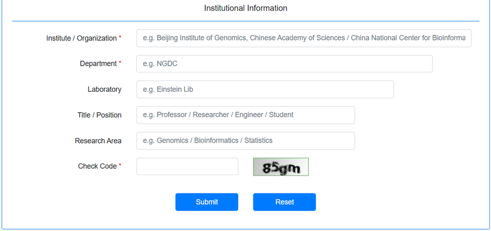Clear the form with Reset button

(x=284, y=202)
